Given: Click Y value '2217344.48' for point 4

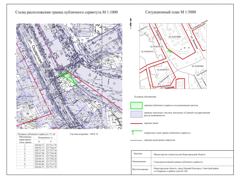Looking at the screenshot, I should click(x=51, y=153).
